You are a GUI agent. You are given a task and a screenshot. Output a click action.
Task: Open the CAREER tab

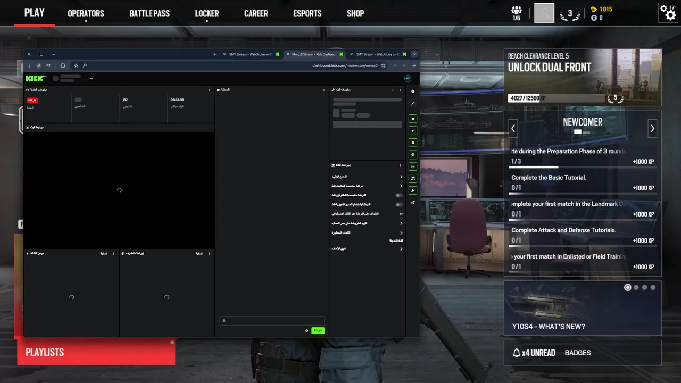tap(256, 14)
